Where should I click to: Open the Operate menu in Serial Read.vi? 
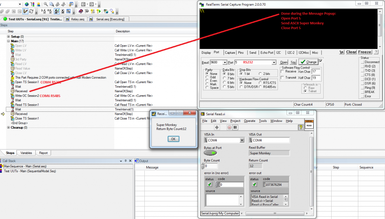point(249,121)
